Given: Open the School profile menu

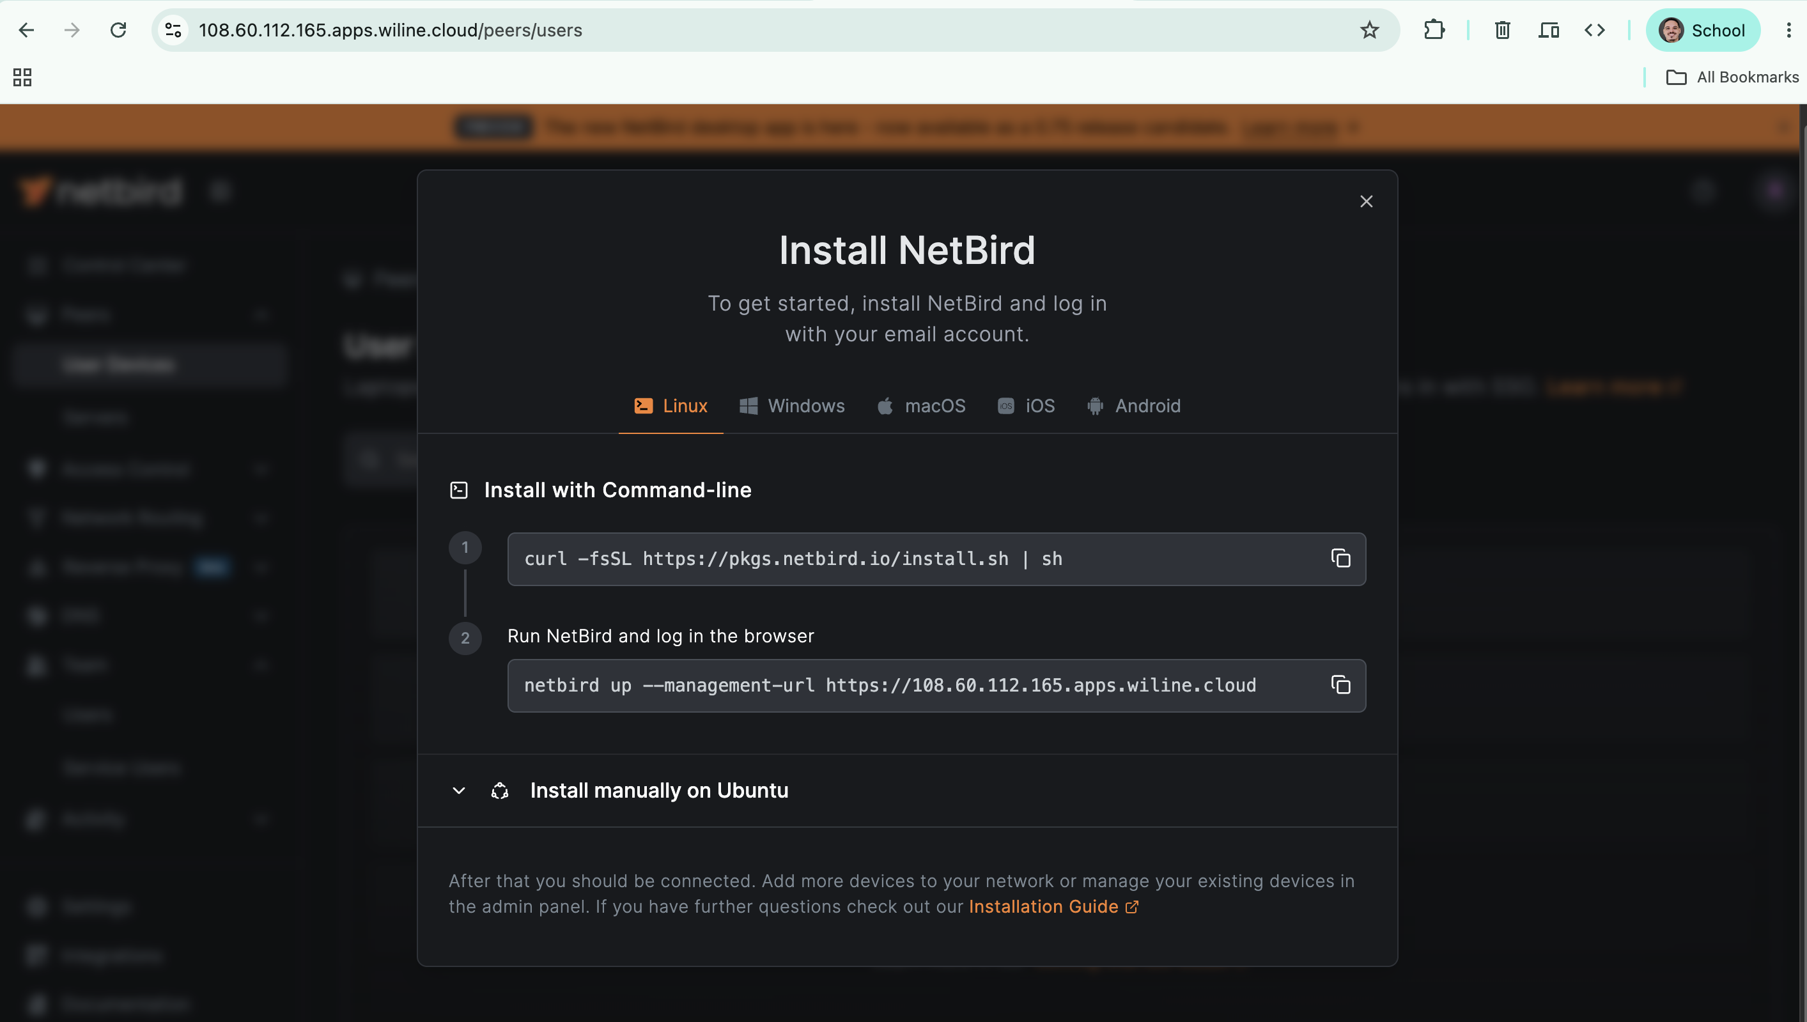Looking at the screenshot, I should 1702,30.
